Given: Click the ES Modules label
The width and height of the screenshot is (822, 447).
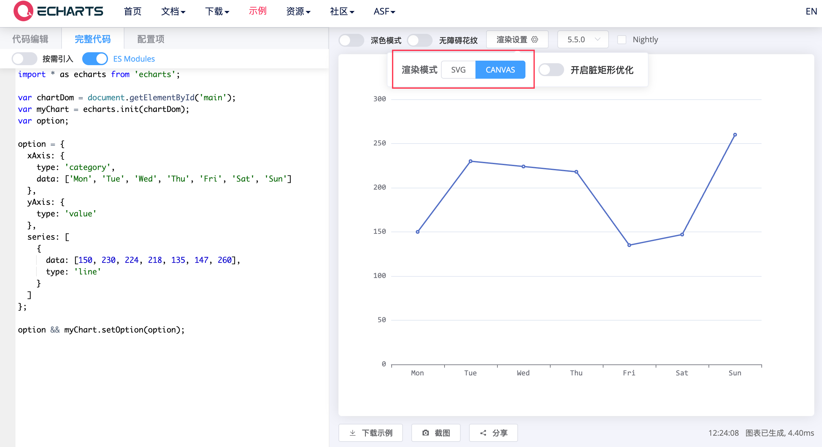Looking at the screenshot, I should tap(134, 59).
